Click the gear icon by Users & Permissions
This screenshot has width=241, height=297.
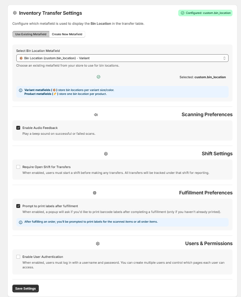98,244
